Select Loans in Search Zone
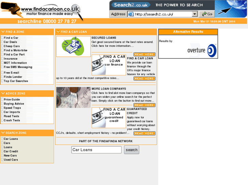 pyautogui.click(x=8, y=147)
